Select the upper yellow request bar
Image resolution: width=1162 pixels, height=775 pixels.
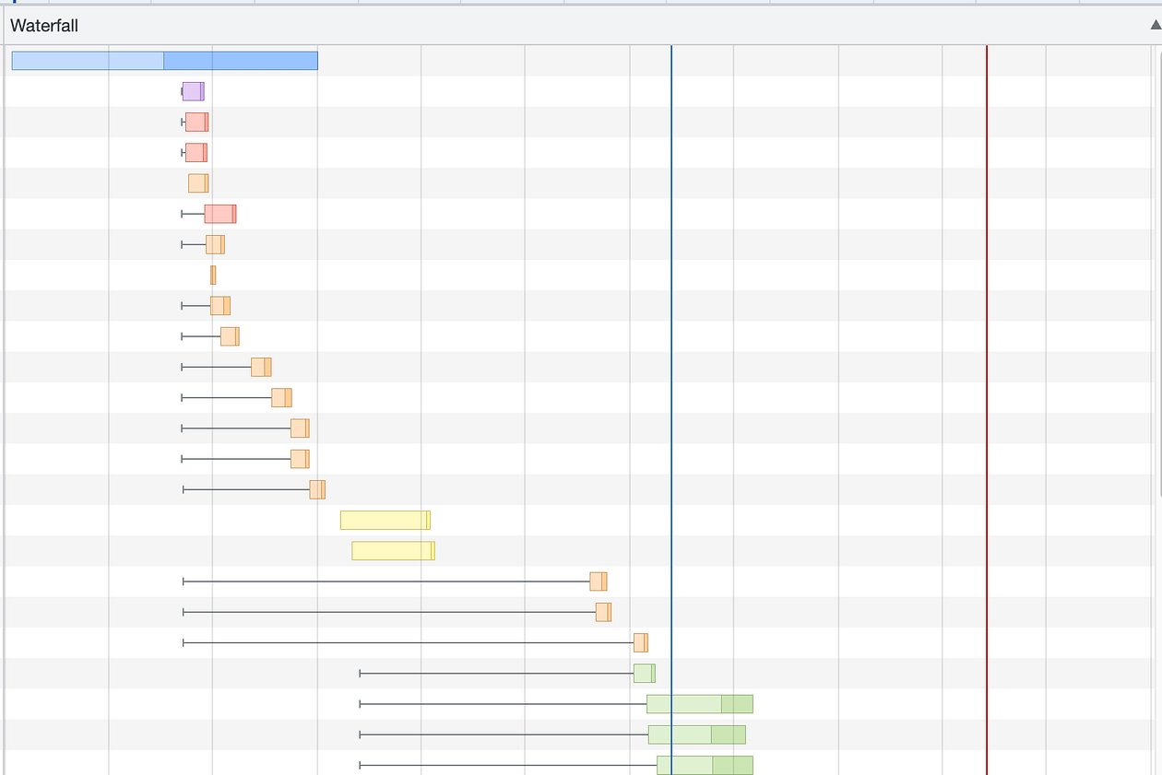385,521
